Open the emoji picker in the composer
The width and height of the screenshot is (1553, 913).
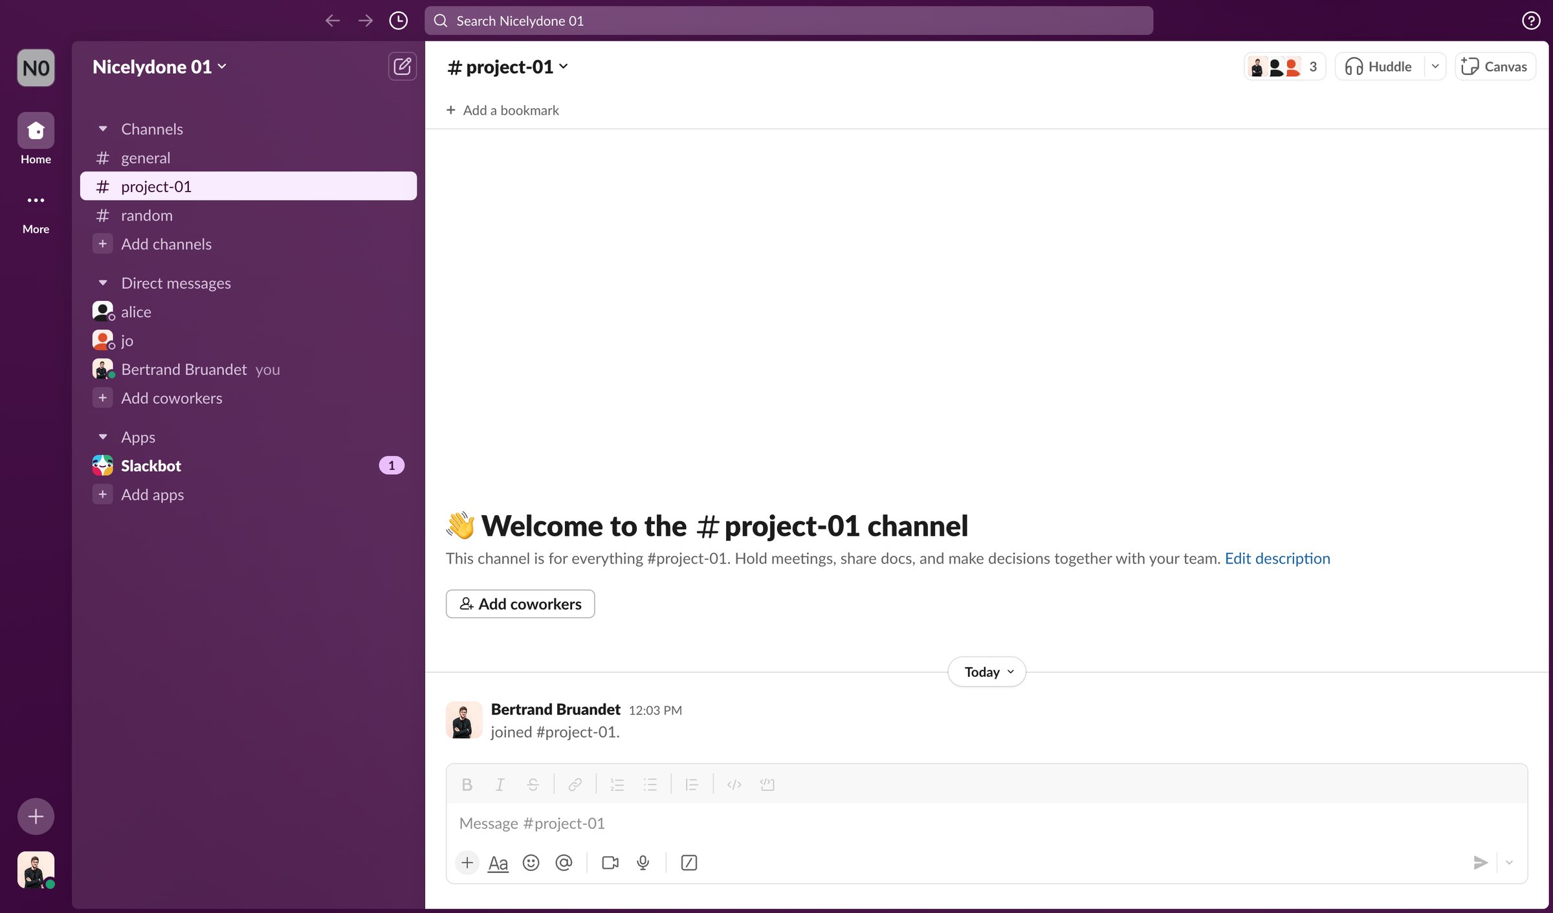pyautogui.click(x=531, y=863)
